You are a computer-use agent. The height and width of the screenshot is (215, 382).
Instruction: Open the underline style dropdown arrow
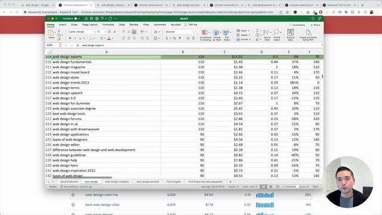(x=84, y=38)
